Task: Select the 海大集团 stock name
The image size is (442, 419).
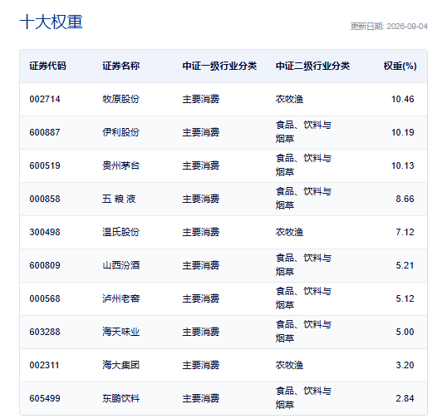Action: (121, 365)
